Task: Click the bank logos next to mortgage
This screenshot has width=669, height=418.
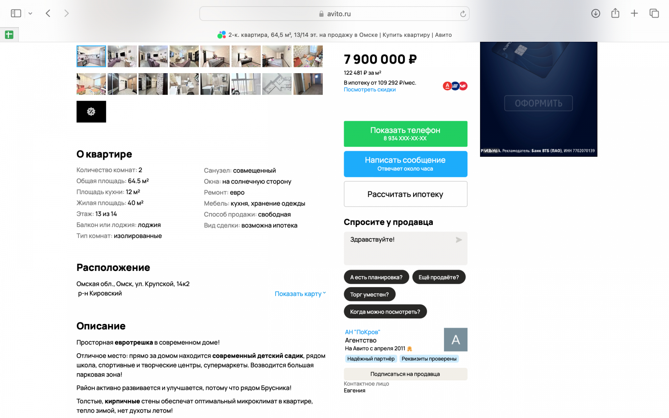Action: [455, 86]
